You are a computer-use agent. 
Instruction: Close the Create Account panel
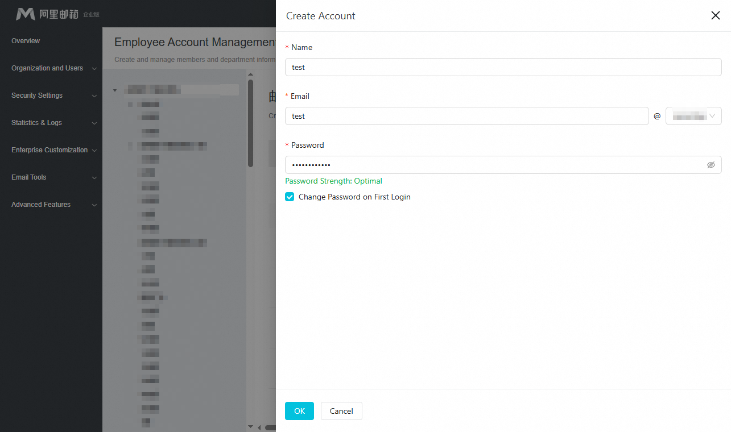[x=716, y=15]
